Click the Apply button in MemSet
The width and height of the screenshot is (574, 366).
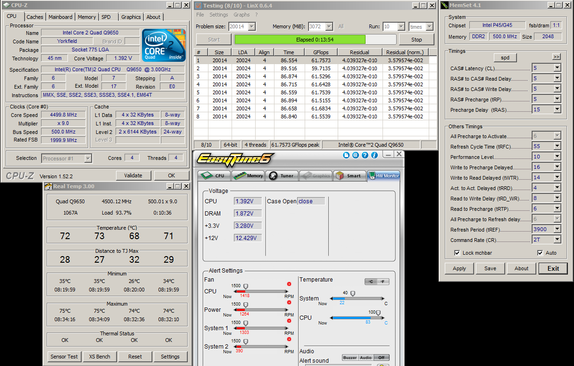(x=459, y=268)
